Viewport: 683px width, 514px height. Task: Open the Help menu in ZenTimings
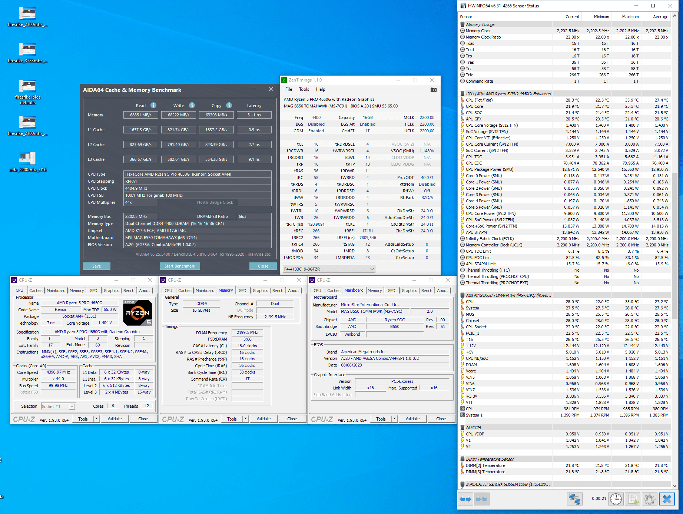(x=321, y=89)
